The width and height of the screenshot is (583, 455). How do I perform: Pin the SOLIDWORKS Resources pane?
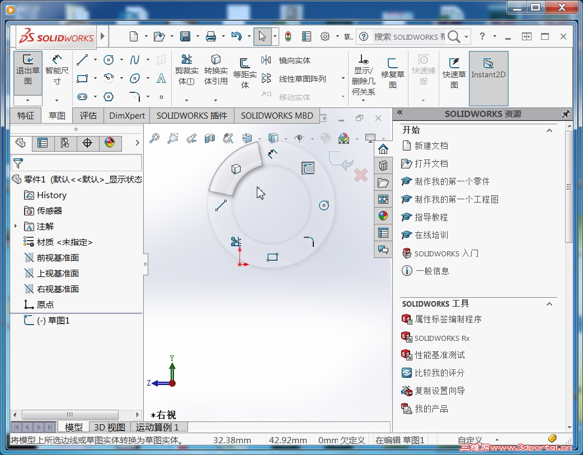[566, 114]
